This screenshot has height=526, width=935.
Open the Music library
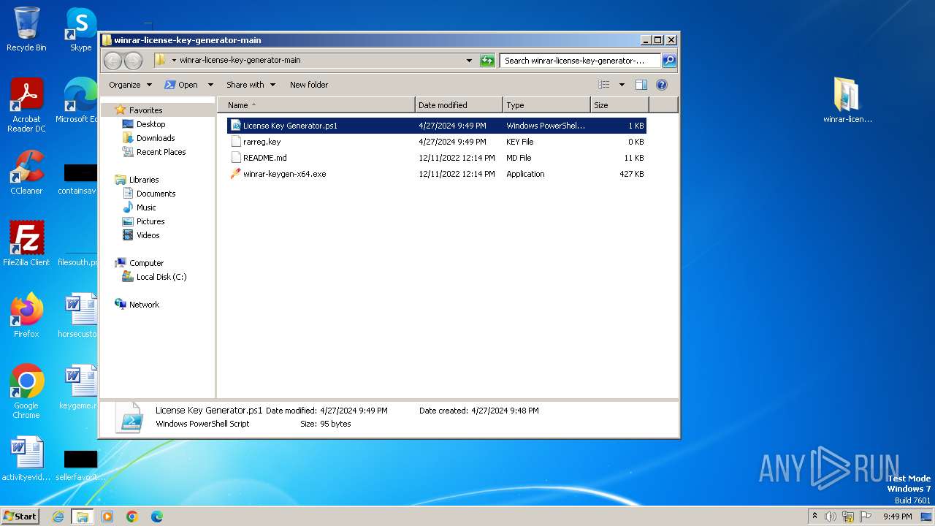146,207
